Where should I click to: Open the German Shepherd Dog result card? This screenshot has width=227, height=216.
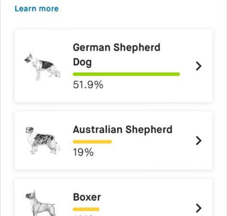pyautogui.click(x=113, y=66)
